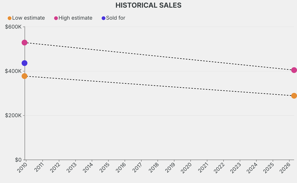Click the orange Low estimate legend dot
Screen dimensions: 297x183
pyautogui.click(x=10, y=18)
